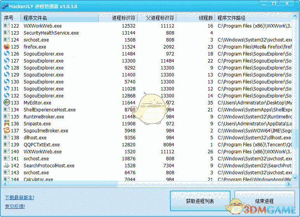300x217 pixels.
Task: Click path C:\Program Files\Mozilla Firefox
Action: (x=255, y=47)
